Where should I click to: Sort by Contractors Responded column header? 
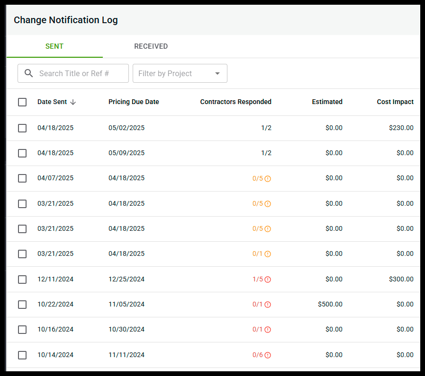tap(235, 102)
